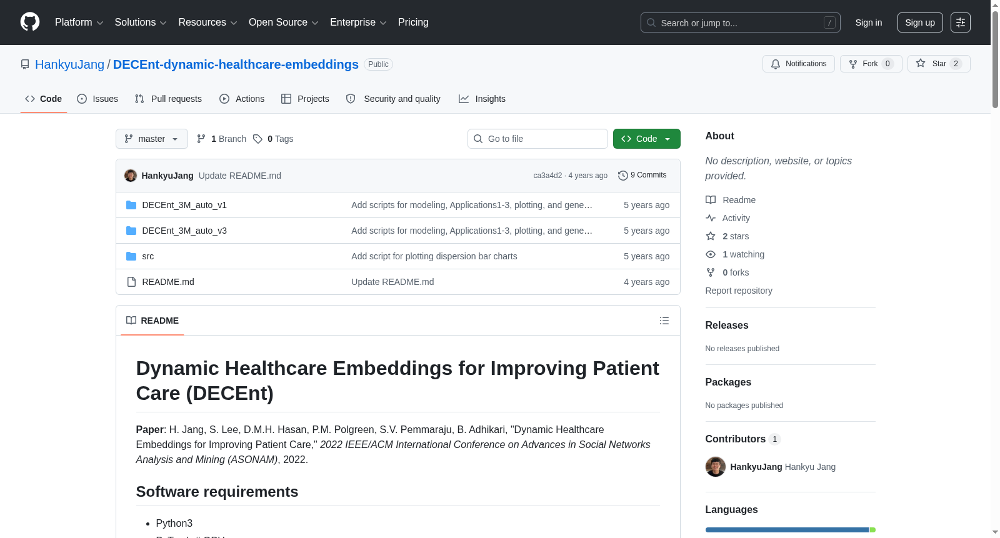Expand the master branch selector
This screenshot has height=538, width=1000.
click(152, 139)
